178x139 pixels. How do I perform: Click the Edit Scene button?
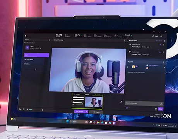tap(96, 112)
